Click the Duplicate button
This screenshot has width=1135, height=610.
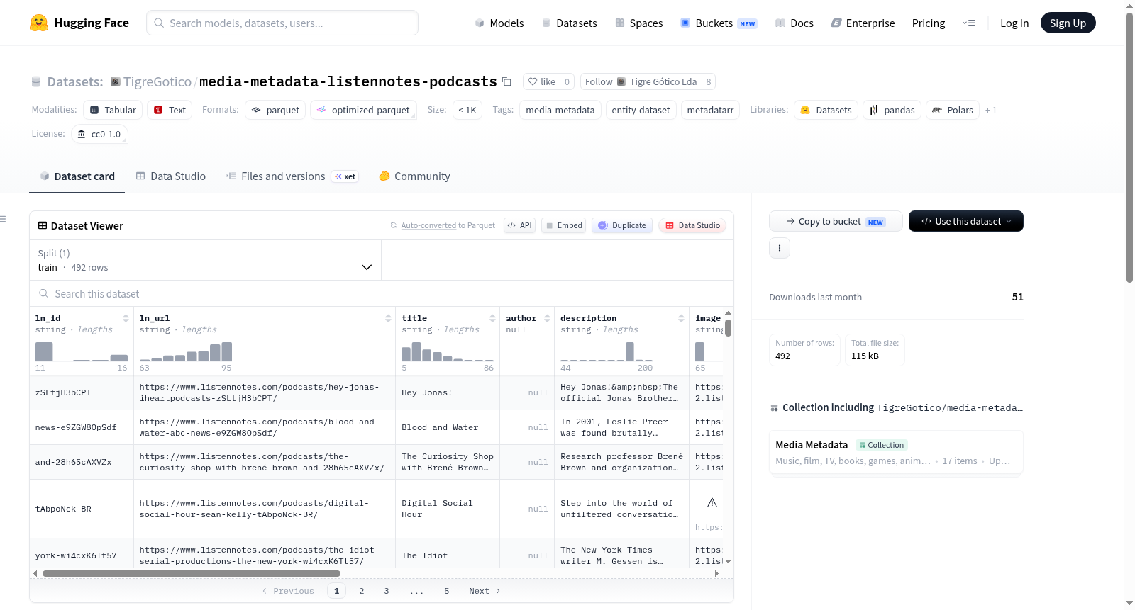coord(621,225)
